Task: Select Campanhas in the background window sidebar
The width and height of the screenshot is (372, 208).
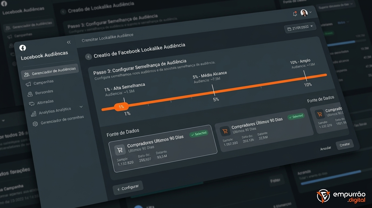Action: (23, 35)
